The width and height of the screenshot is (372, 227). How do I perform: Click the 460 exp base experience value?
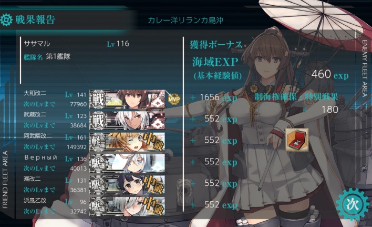(x=330, y=74)
